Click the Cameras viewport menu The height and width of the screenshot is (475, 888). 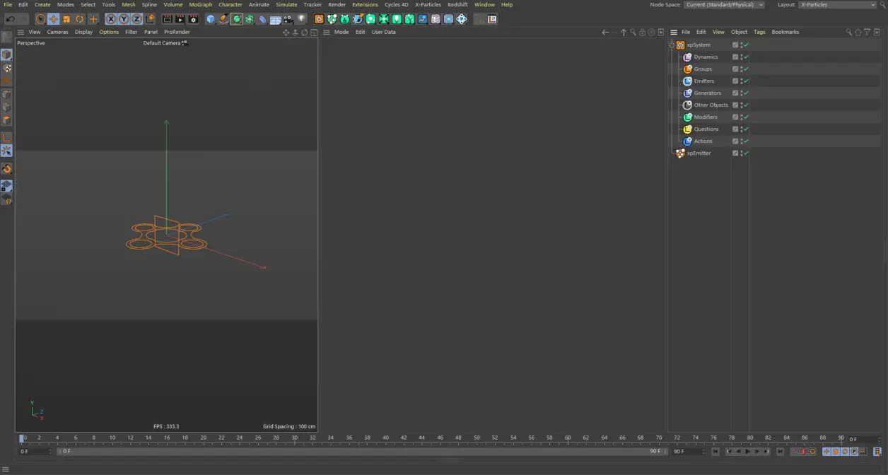(x=57, y=32)
